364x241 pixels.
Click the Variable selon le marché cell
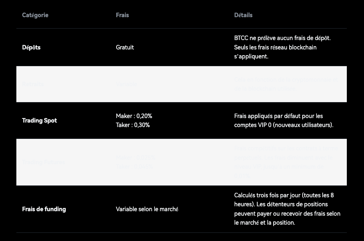[x=147, y=209]
